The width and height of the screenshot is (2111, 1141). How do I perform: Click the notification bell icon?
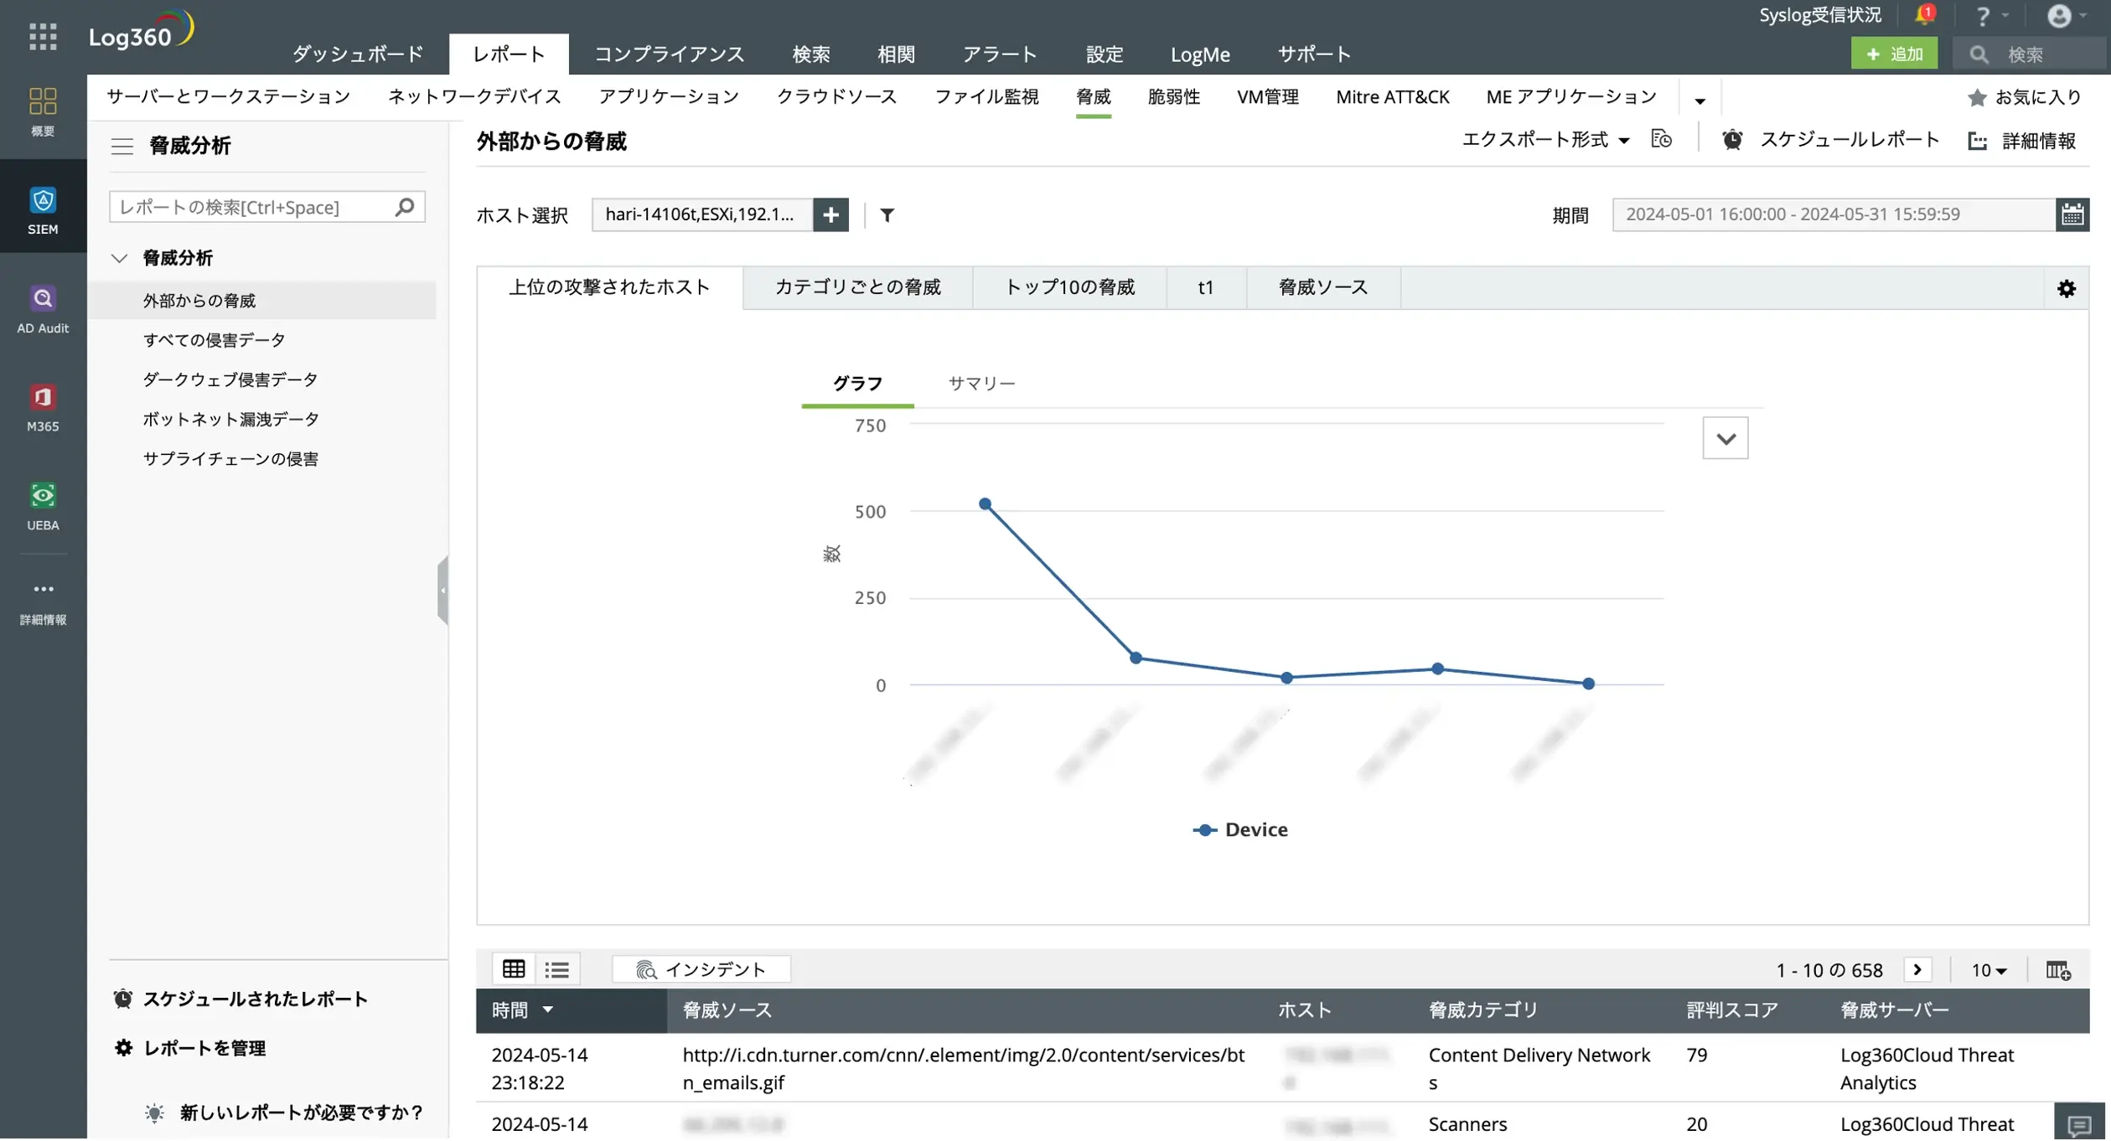(1922, 16)
